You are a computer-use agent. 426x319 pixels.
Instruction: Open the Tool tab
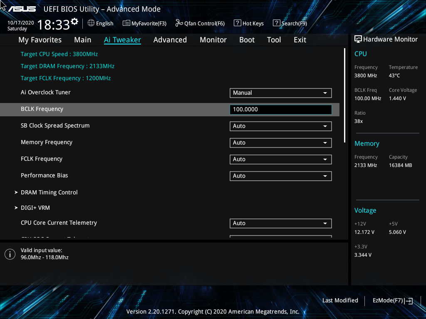(274, 40)
